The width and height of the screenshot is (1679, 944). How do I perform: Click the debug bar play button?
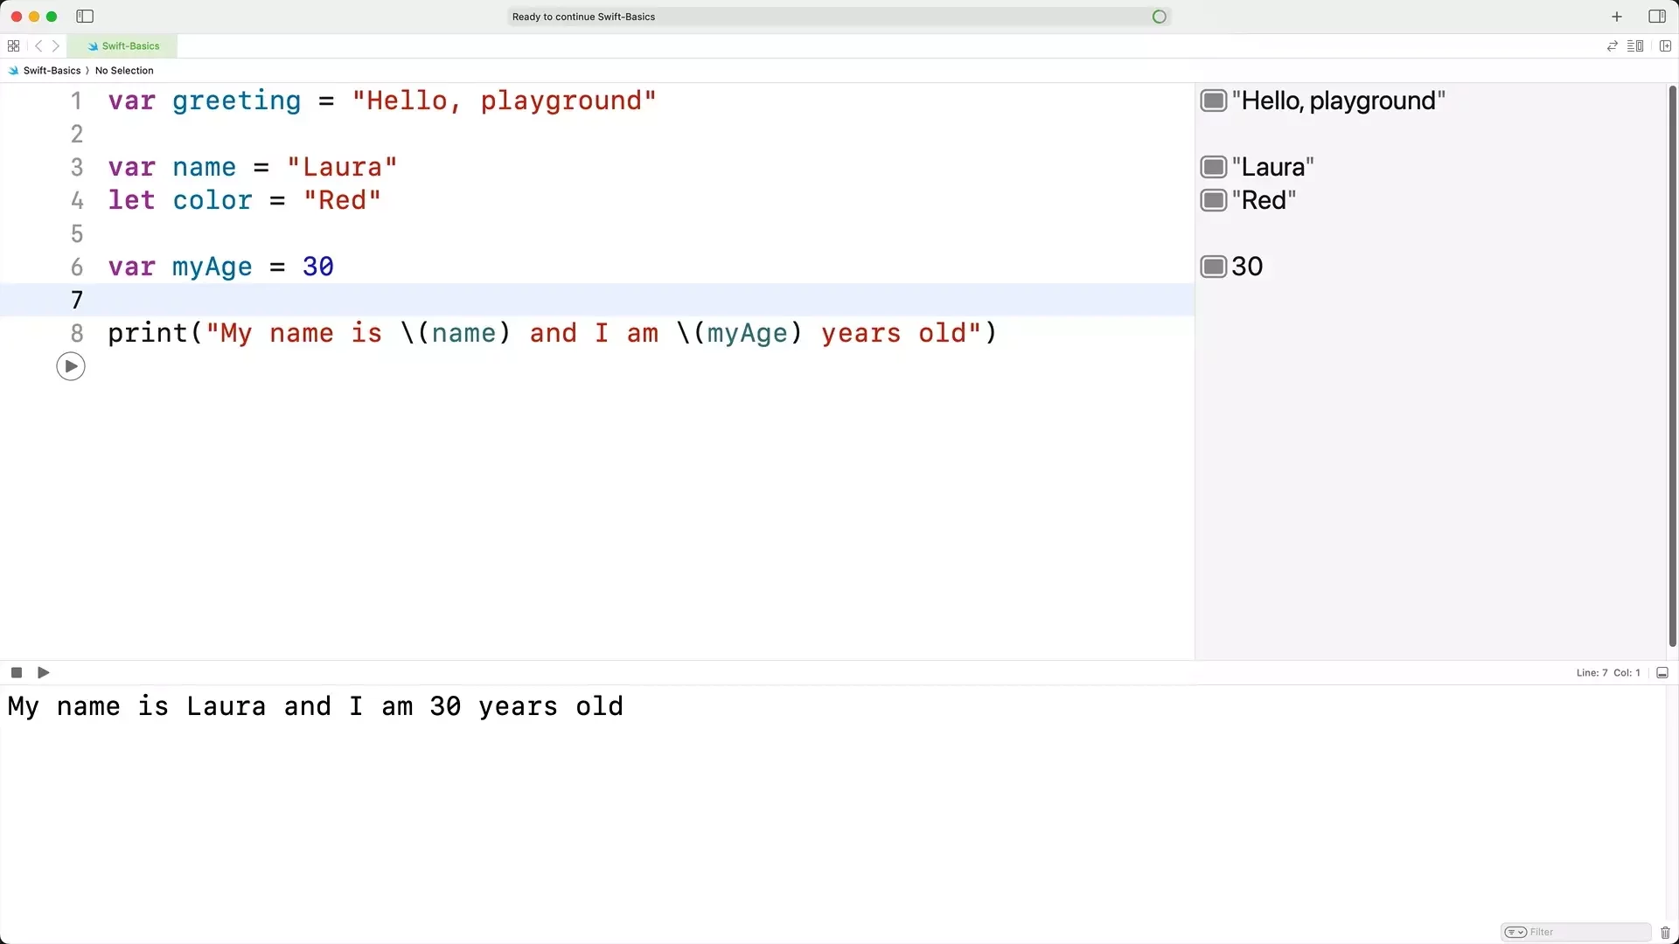tap(44, 672)
